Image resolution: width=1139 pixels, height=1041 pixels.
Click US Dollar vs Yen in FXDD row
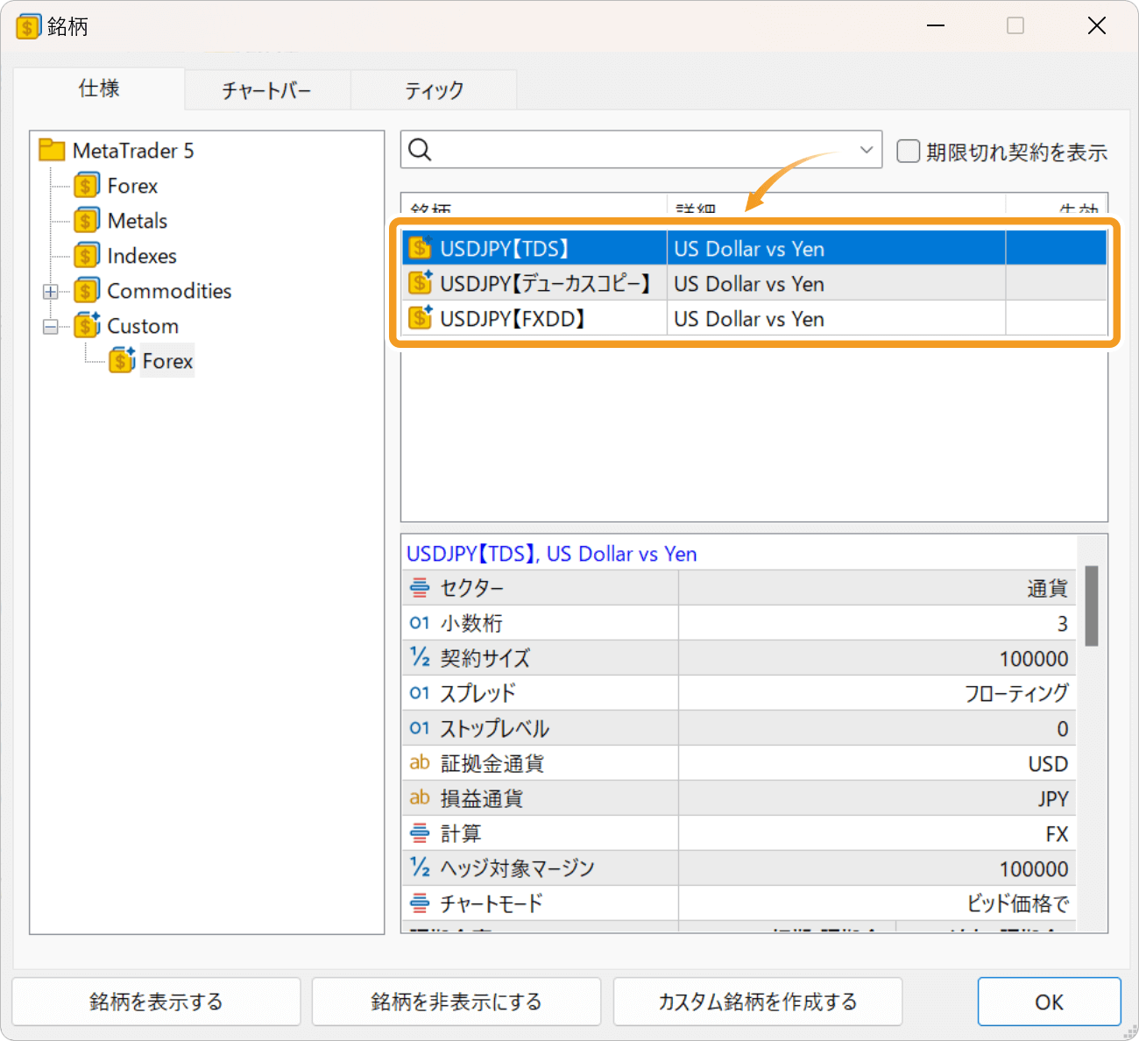749,319
